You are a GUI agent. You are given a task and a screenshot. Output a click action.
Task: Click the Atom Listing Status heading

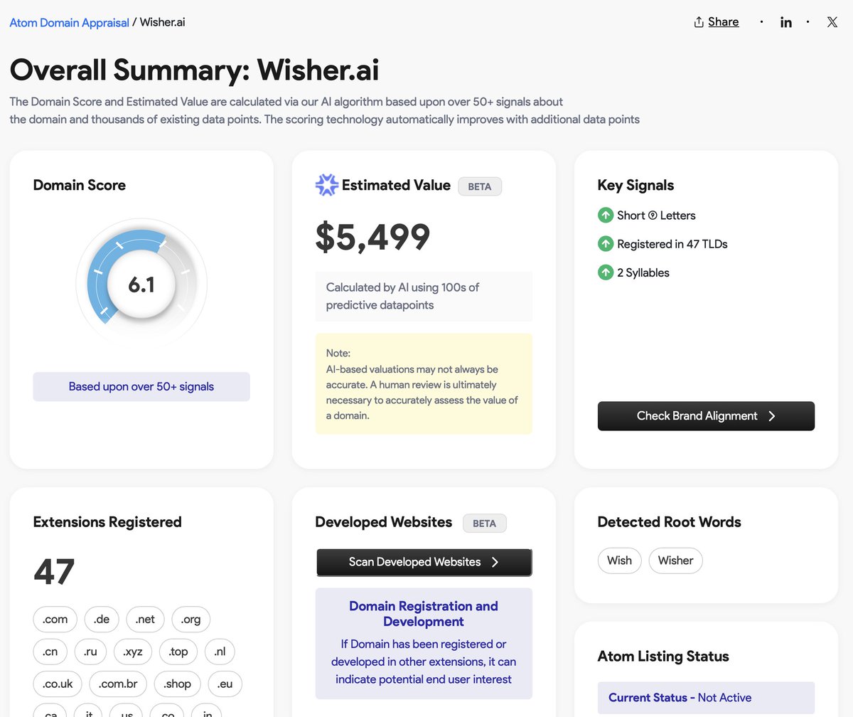pyautogui.click(x=663, y=657)
